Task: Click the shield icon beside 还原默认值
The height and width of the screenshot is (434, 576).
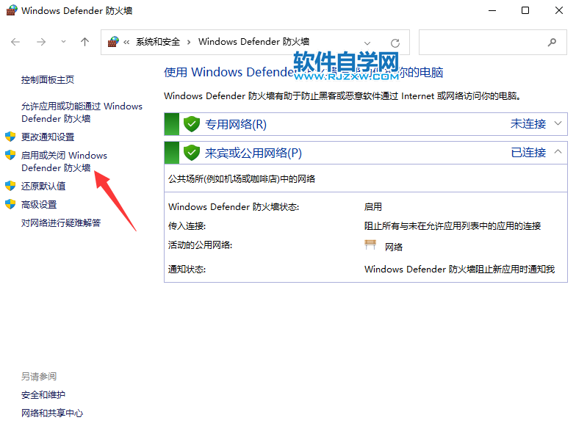Action: pyautogui.click(x=10, y=186)
